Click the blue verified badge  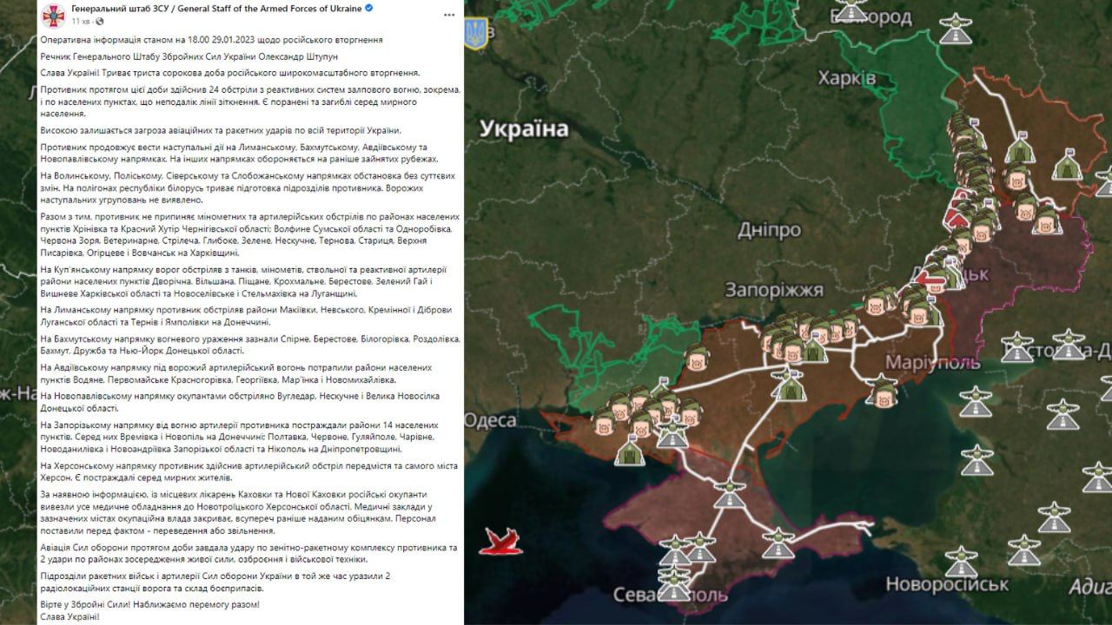coord(369,8)
